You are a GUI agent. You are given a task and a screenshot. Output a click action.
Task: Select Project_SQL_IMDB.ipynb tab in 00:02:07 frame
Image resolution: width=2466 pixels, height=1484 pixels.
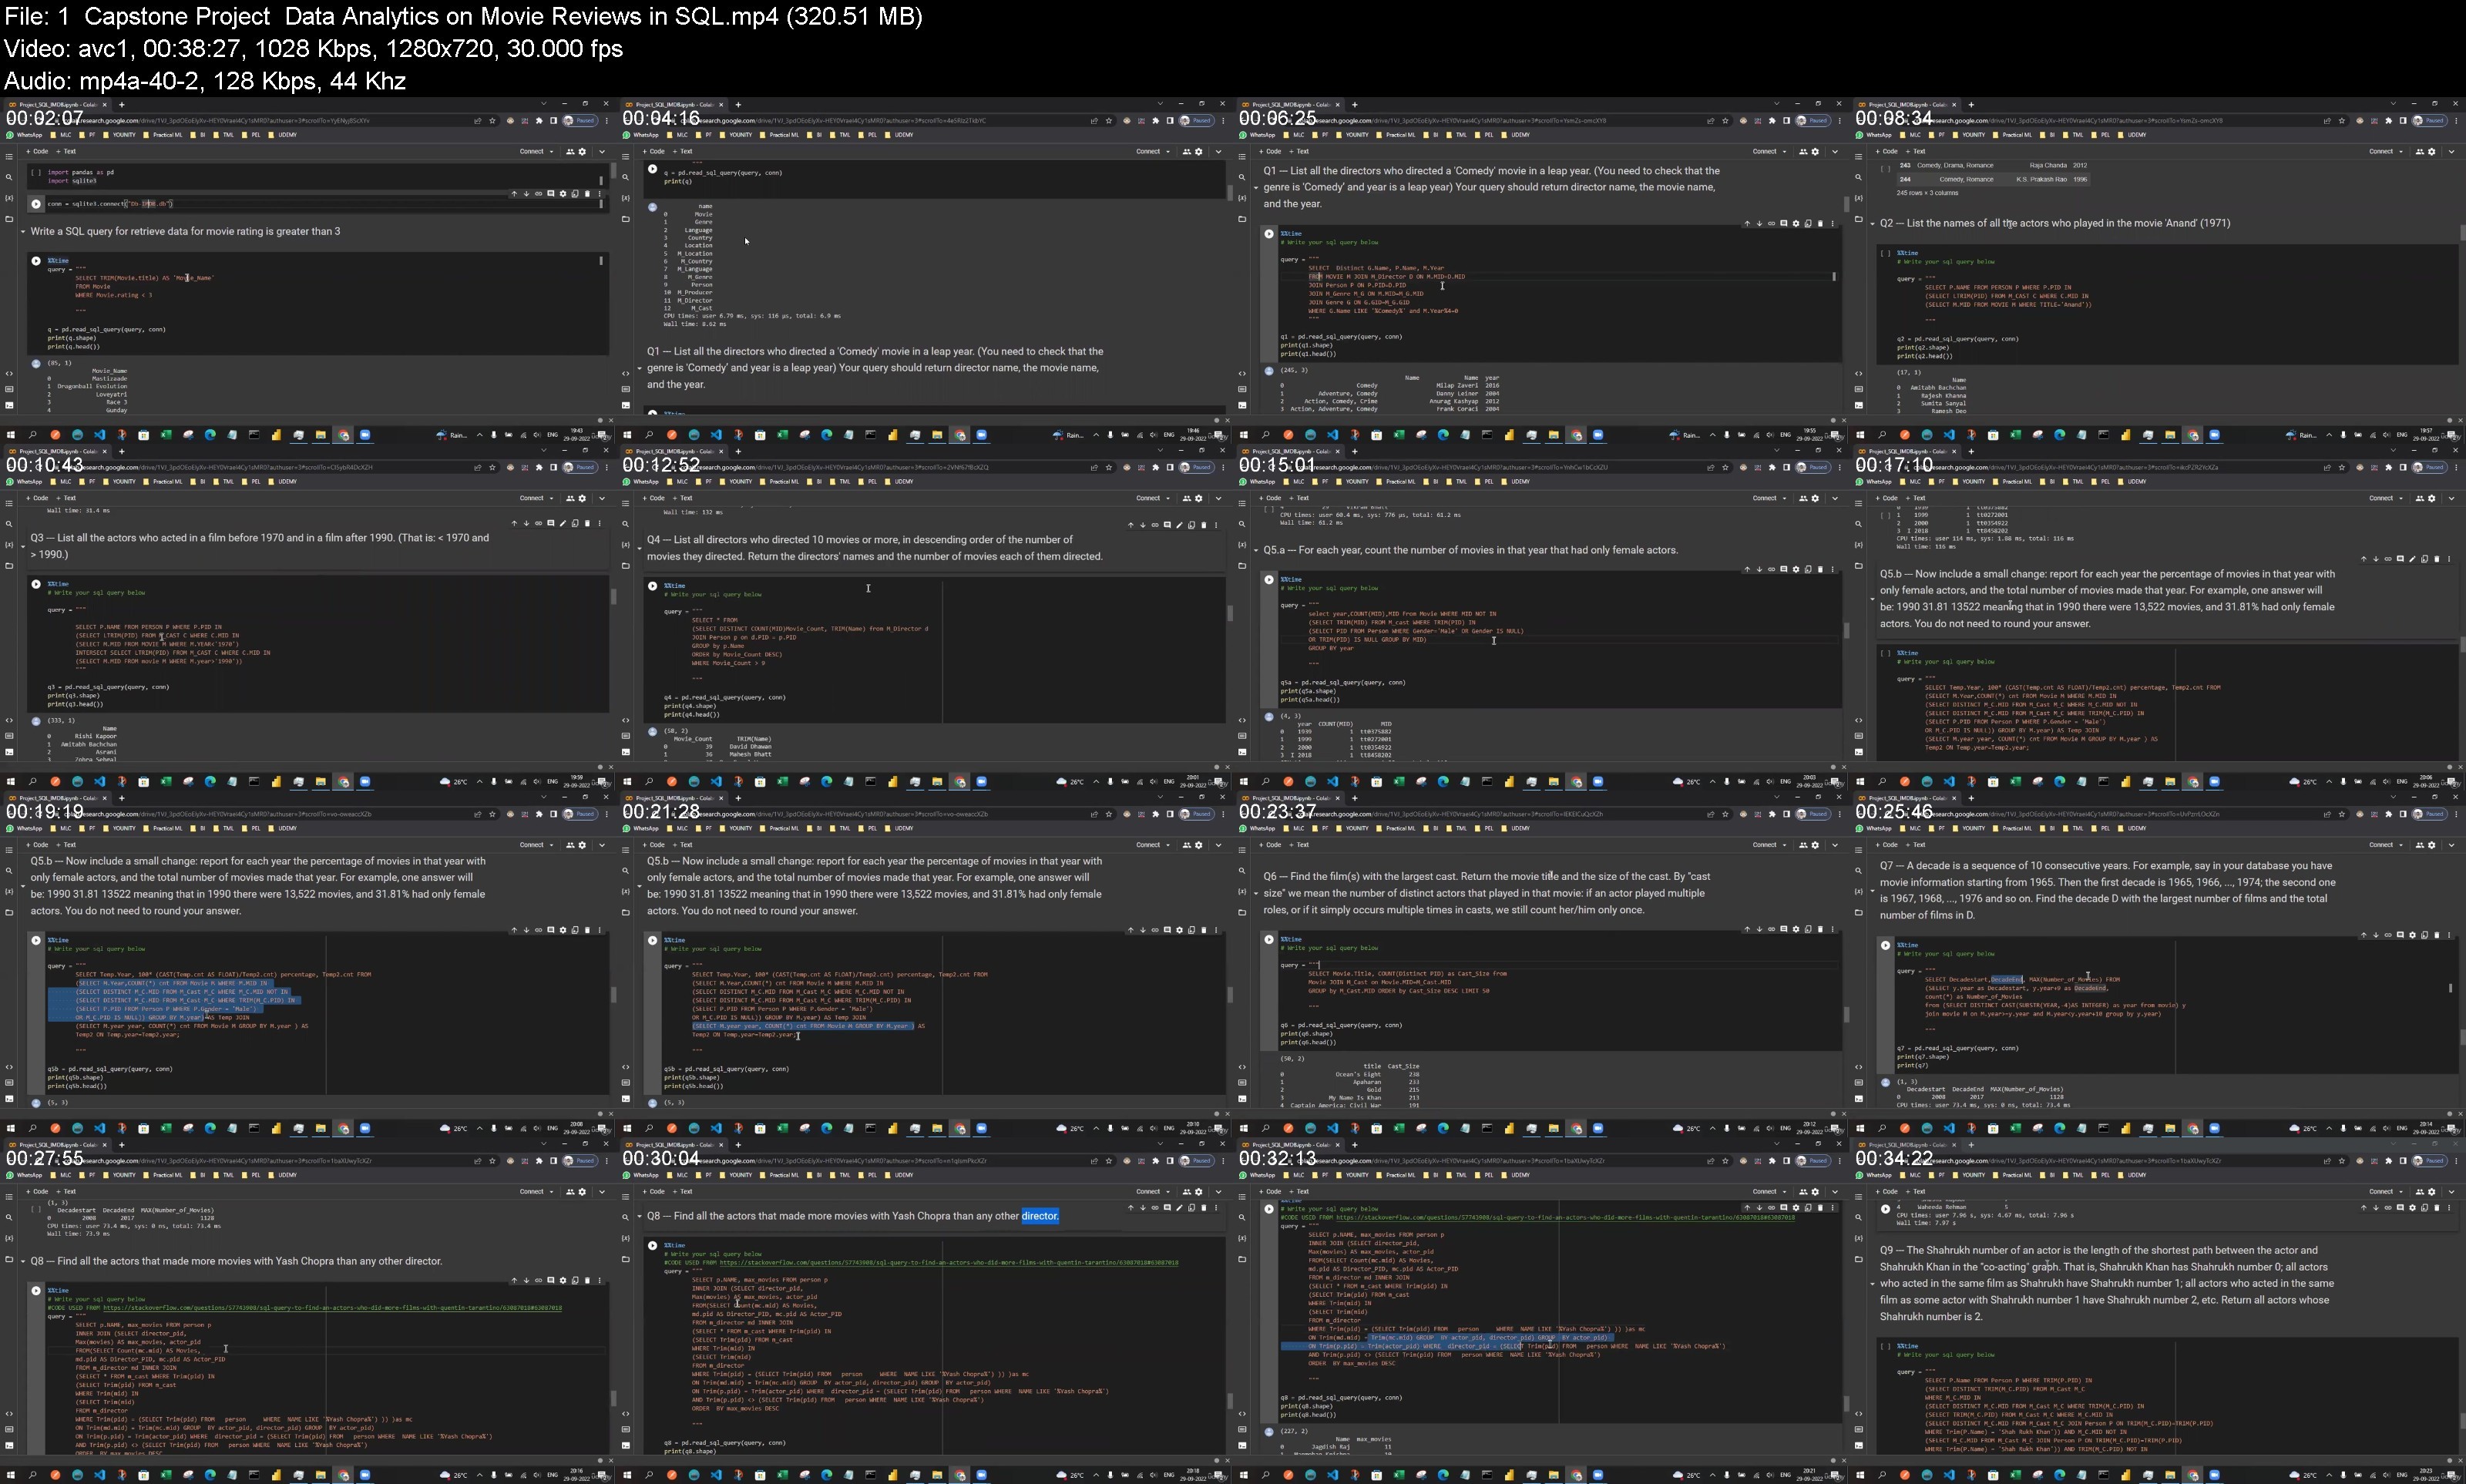(x=58, y=104)
